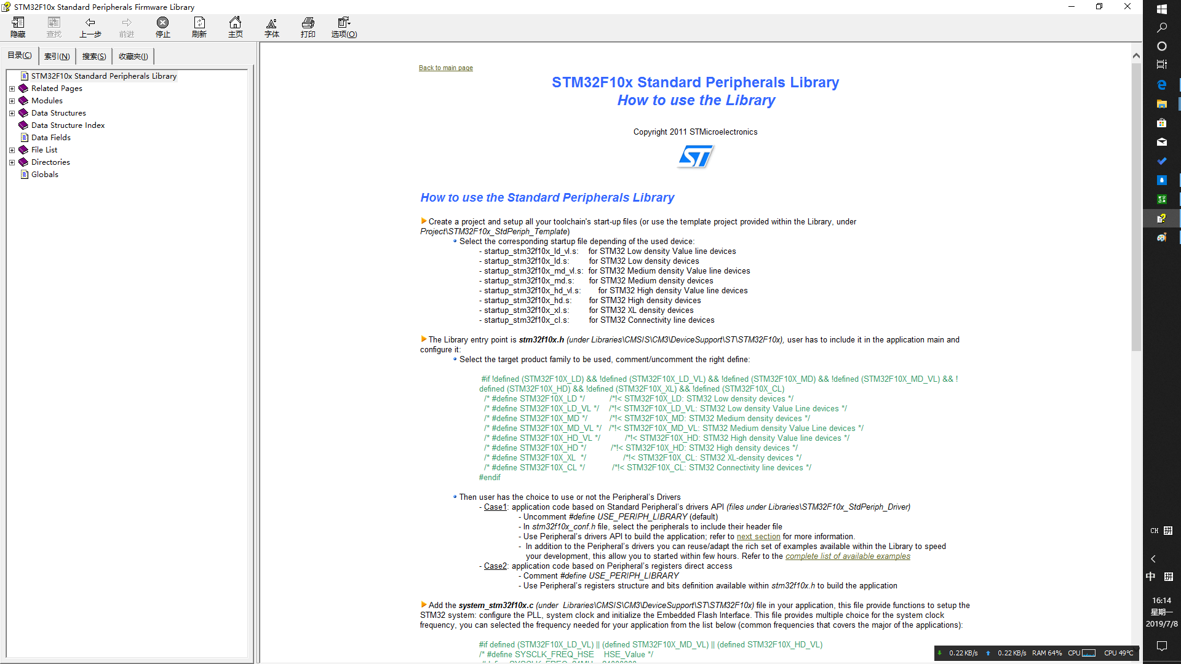Open Windows Start menu icon
Image resolution: width=1181 pixels, height=664 pixels.
point(1162,9)
